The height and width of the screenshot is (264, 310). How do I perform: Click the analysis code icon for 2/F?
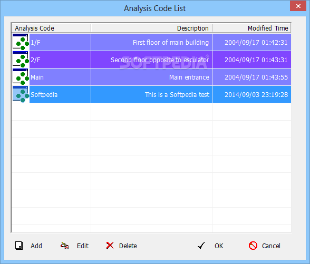[21, 60]
